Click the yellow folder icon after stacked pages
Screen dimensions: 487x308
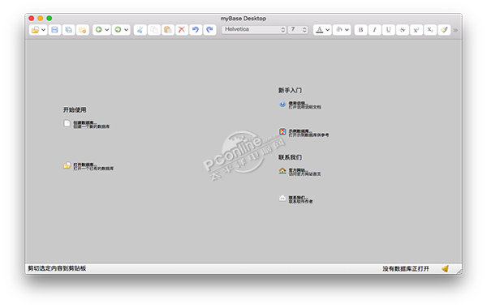pos(82,30)
